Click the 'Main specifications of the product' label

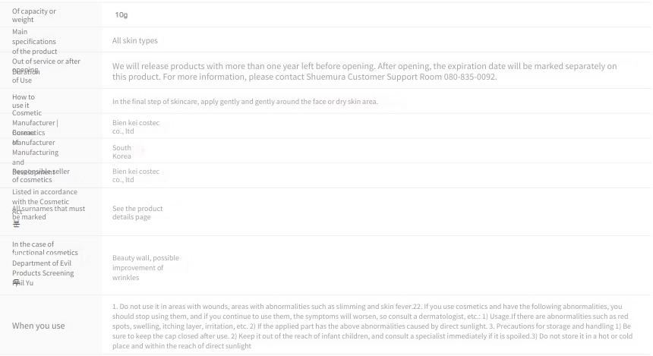(x=35, y=42)
